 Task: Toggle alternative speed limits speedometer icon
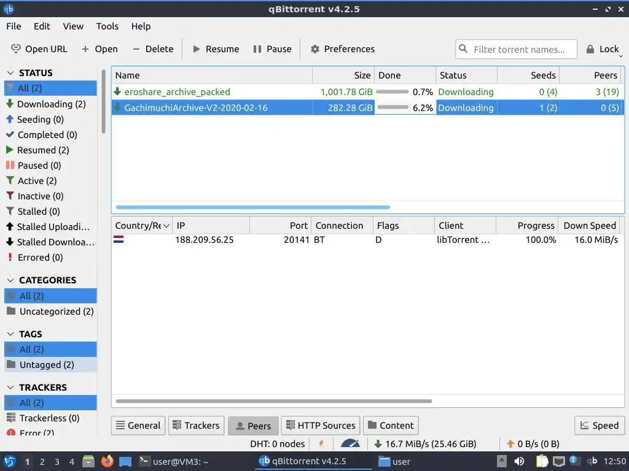click(350, 443)
